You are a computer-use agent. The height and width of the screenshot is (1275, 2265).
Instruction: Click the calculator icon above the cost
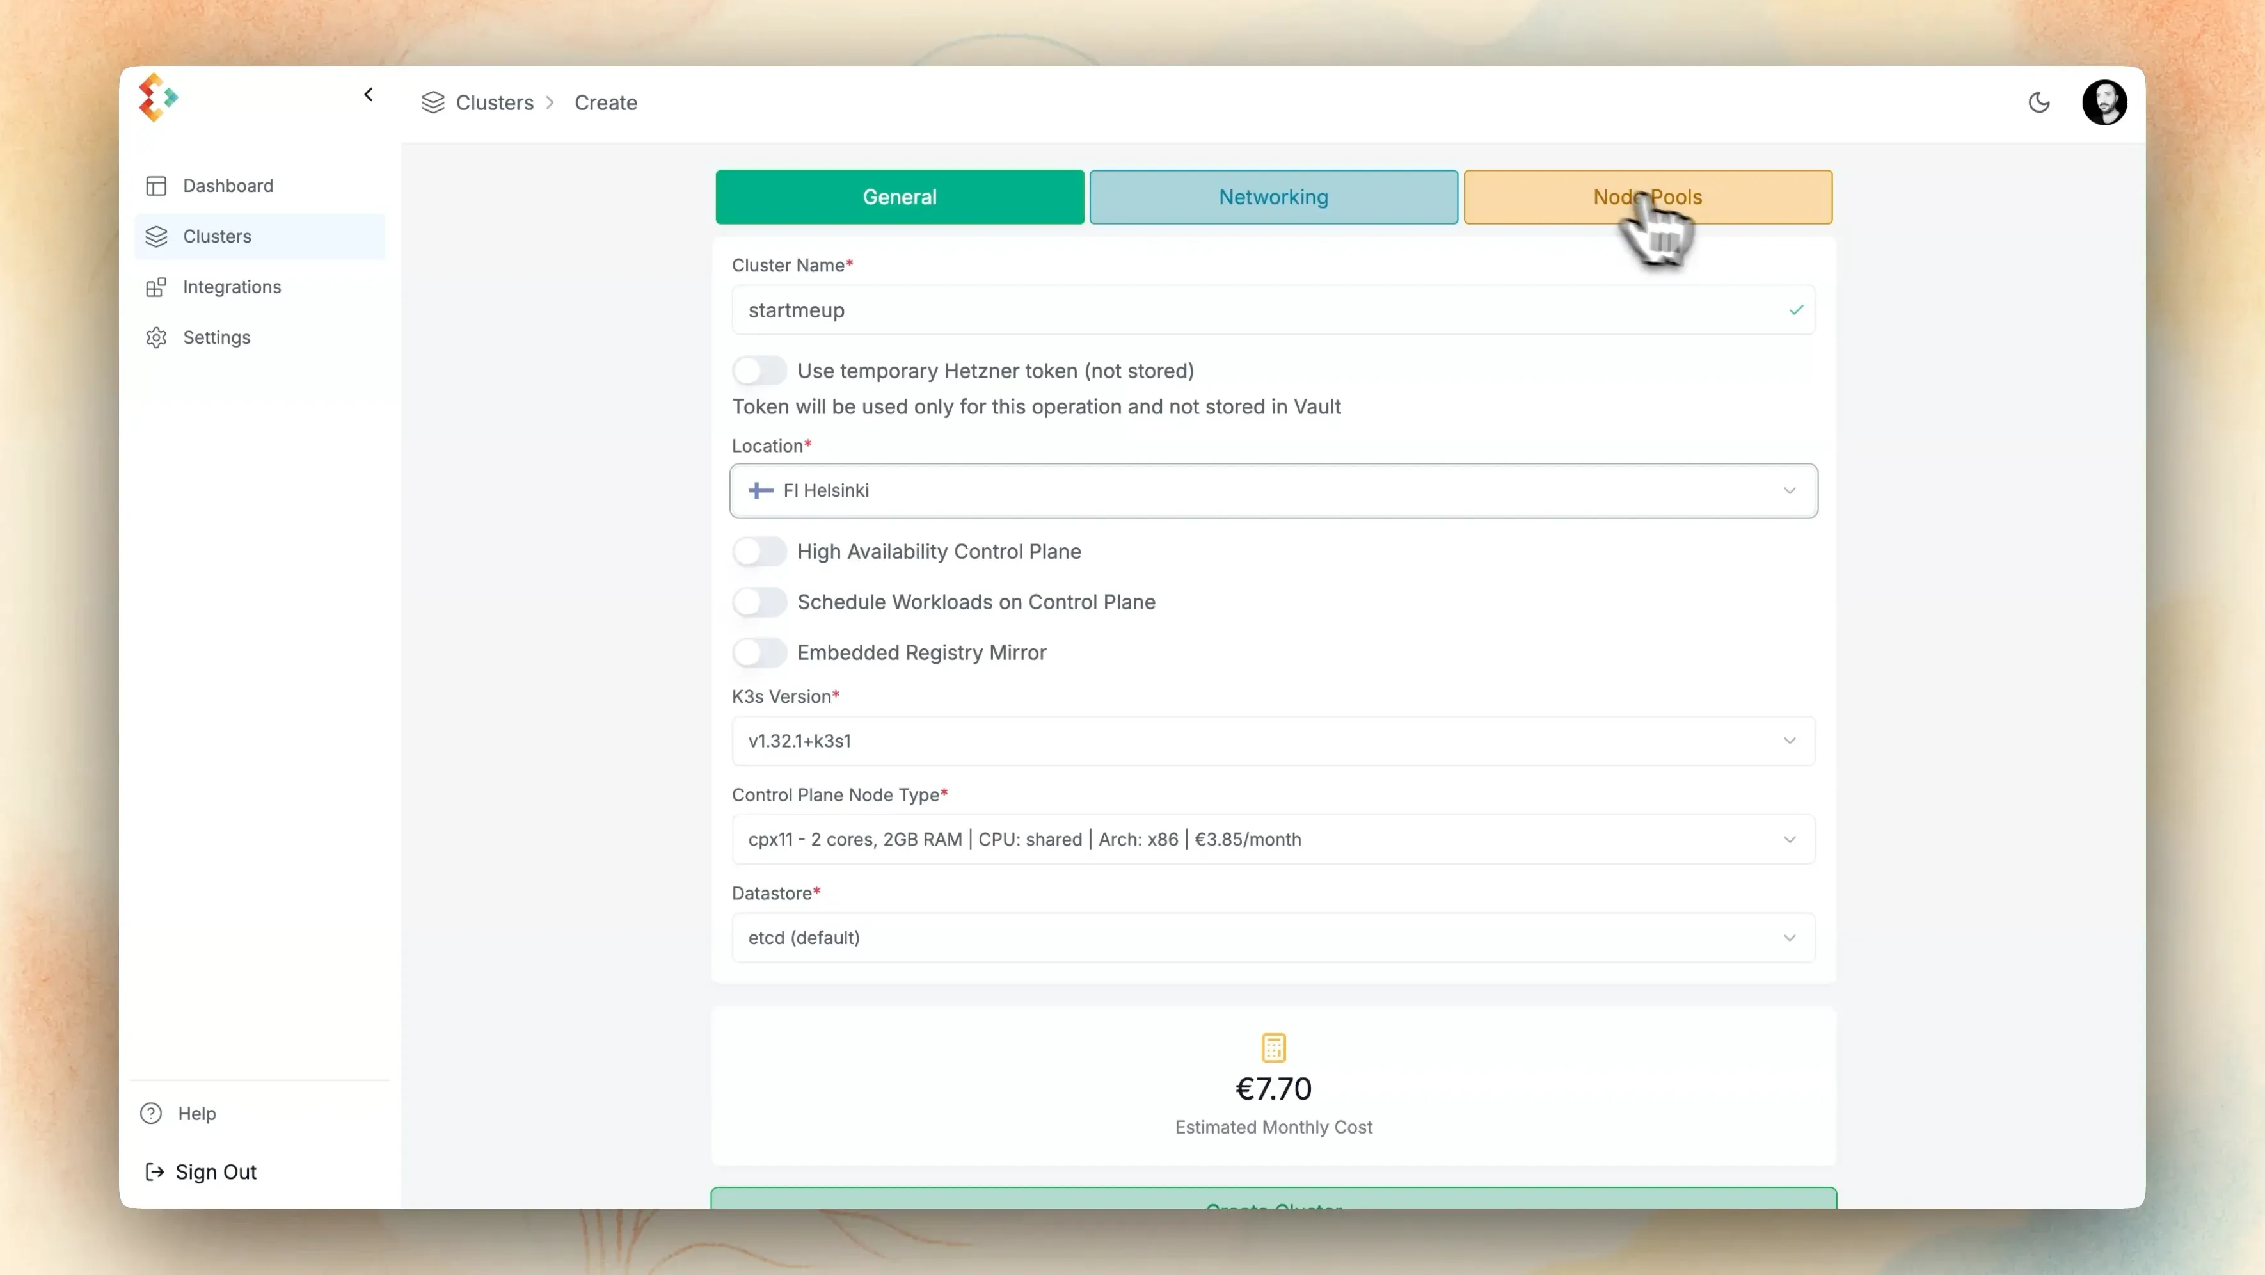1273,1046
